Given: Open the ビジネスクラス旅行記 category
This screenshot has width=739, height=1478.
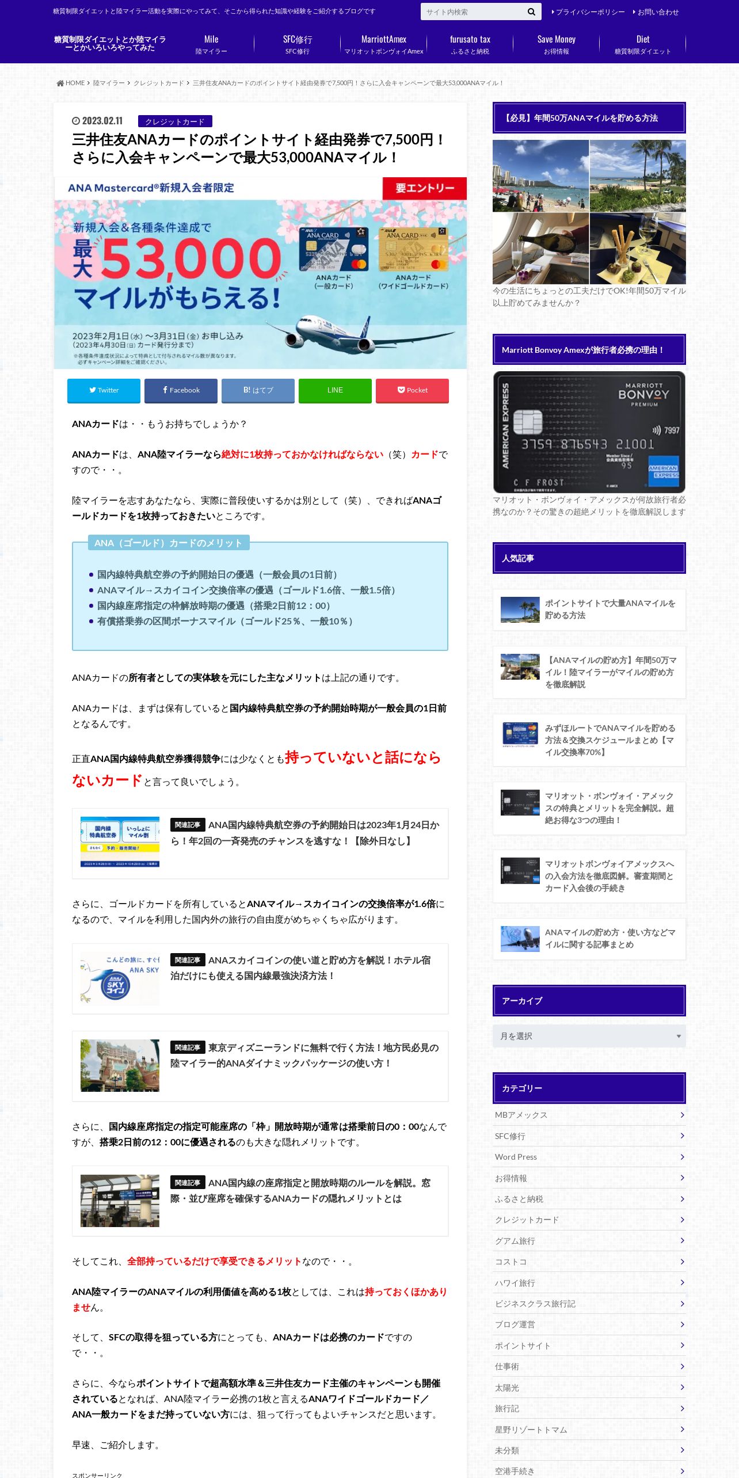Looking at the screenshot, I should point(589,1304).
